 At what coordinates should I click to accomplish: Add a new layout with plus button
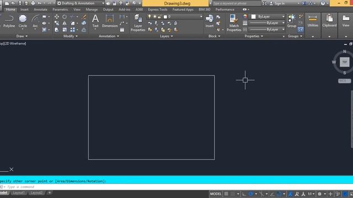(50, 193)
